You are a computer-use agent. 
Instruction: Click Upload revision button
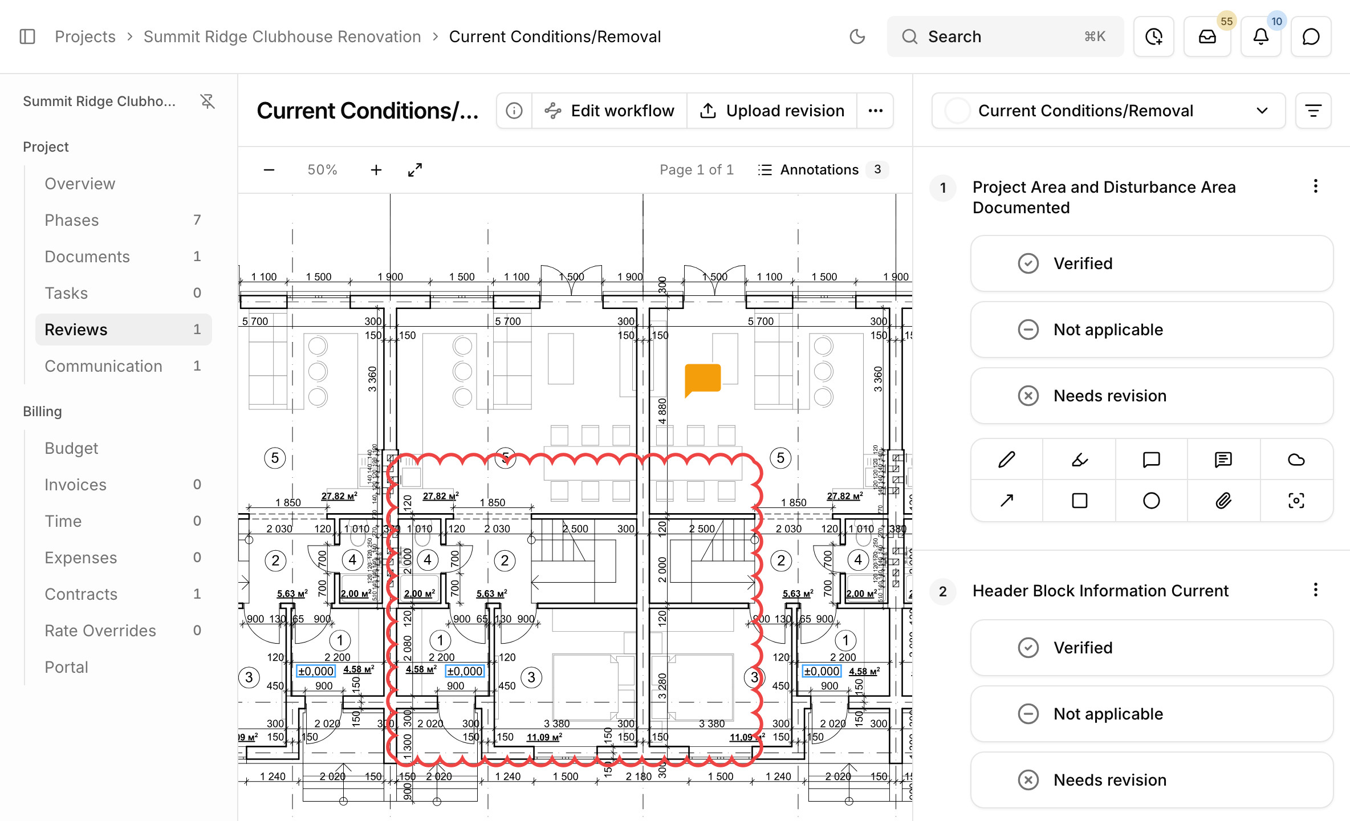coord(772,111)
